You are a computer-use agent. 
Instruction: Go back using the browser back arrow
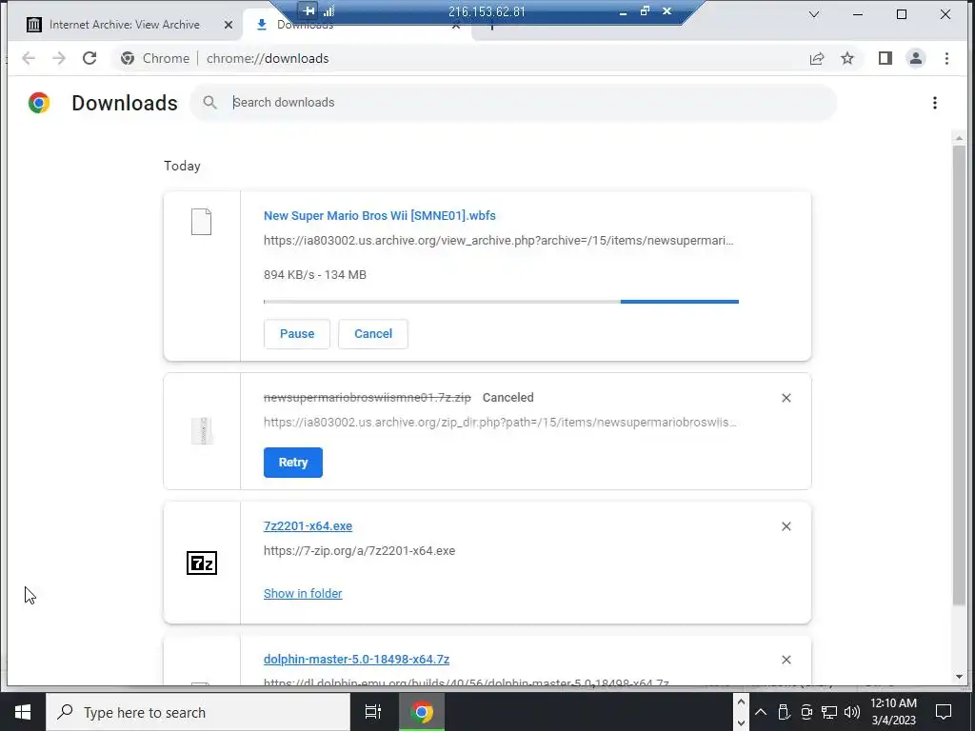pos(28,58)
